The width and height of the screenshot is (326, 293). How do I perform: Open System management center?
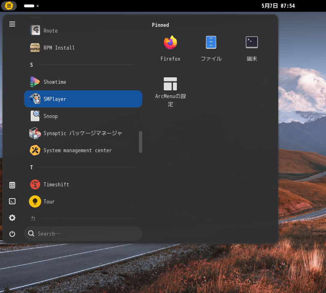(x=83, y=150)
